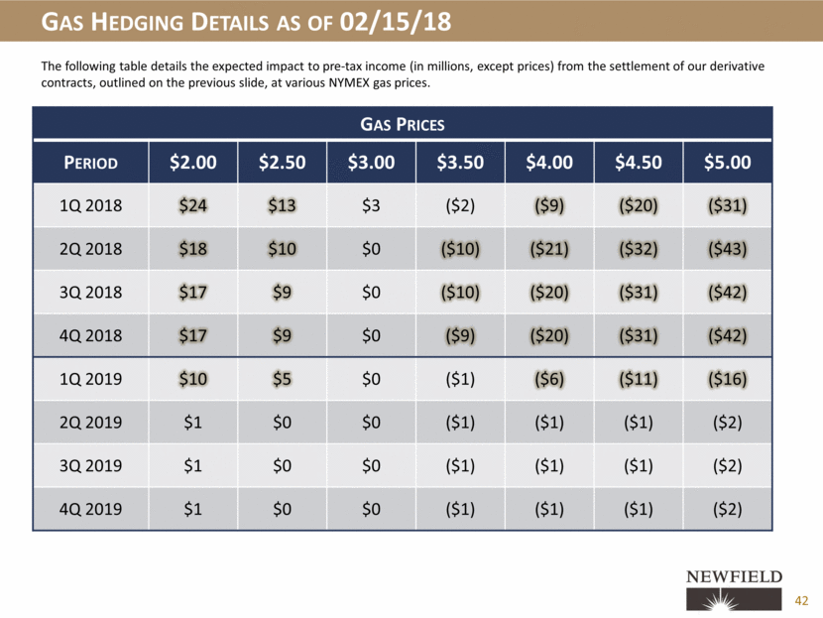Click the slide title Gas Hedging Details
The image size is (823, 618).
click(x=246, y=22)
